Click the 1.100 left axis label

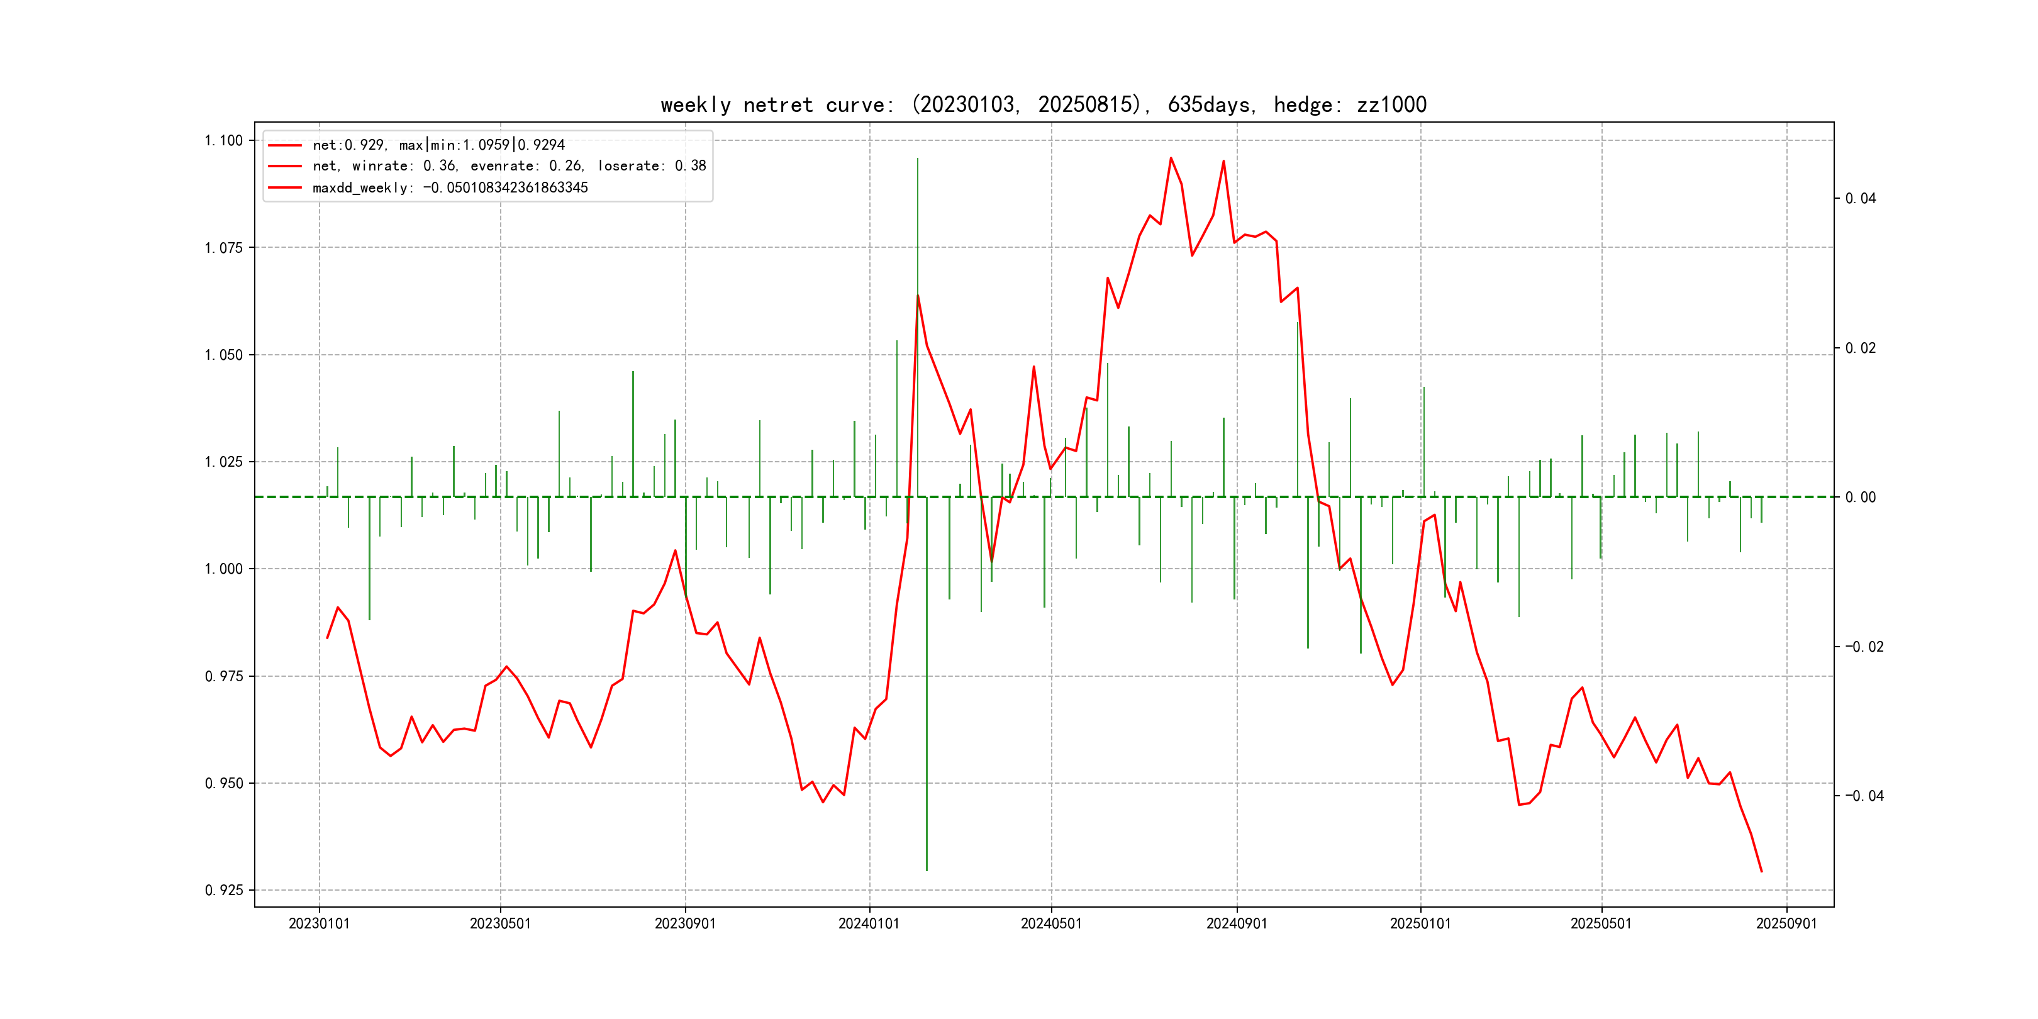pos(224,141)
